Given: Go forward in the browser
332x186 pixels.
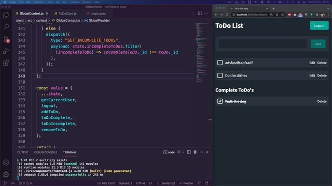Looking at the screenshot, I should pyautogui.click(x=222, y=14).
